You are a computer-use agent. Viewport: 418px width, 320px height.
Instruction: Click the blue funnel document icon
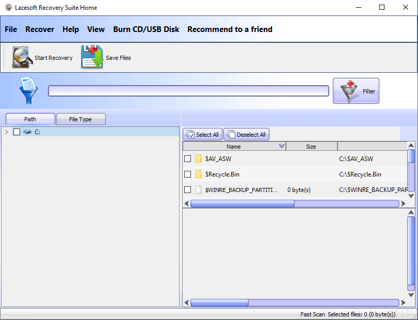click(28, 90)
